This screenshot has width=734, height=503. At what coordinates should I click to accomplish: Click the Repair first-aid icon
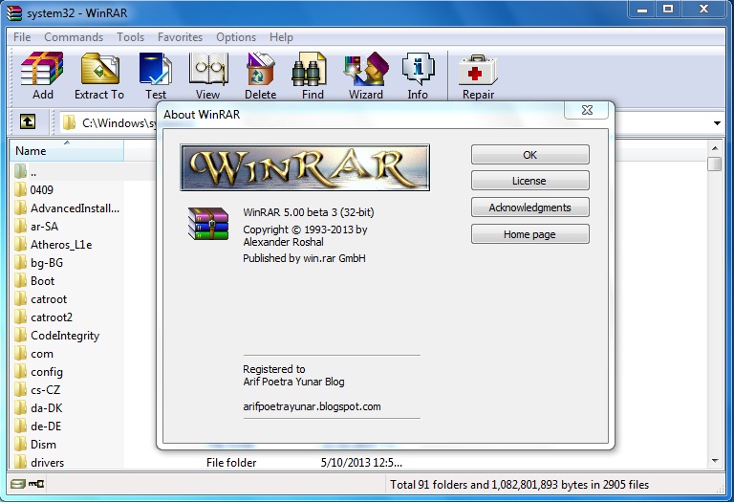(x=478, y=75)
